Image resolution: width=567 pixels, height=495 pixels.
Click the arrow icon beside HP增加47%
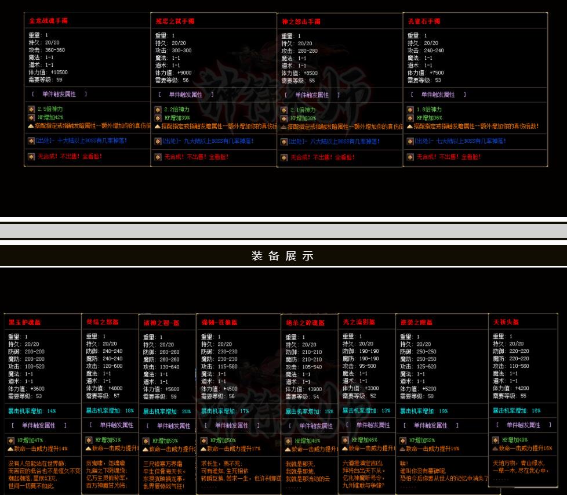click(12, 440)
